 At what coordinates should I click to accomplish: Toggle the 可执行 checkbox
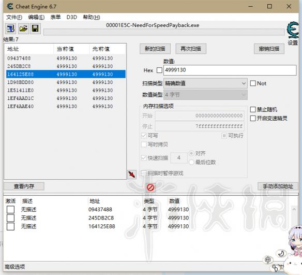point(224,136)
